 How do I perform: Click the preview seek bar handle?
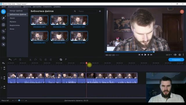point(154,52)
